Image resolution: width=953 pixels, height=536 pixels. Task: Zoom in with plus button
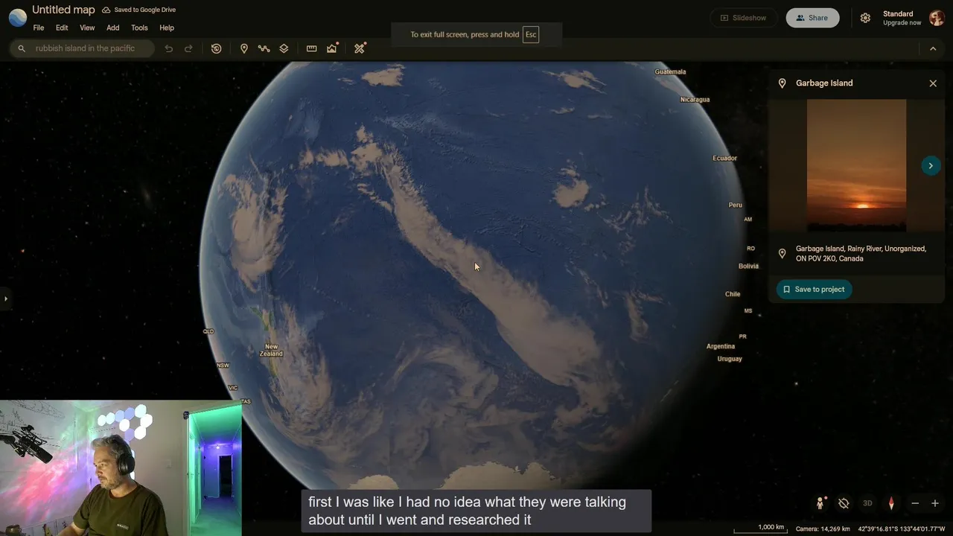pos(935,503)
